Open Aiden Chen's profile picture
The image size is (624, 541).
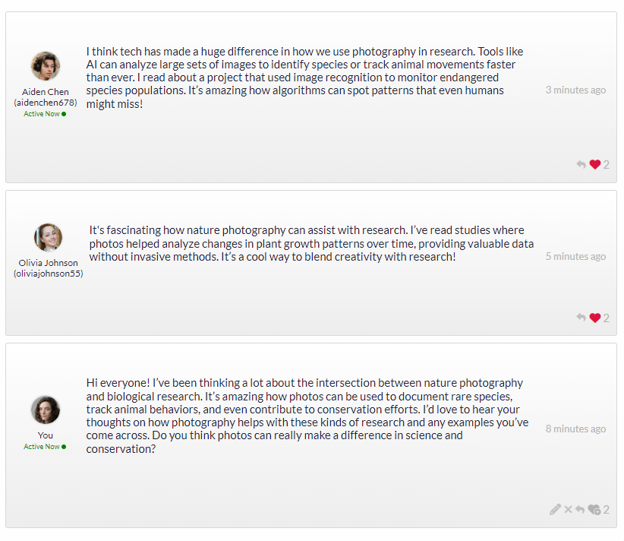[46, 66]
